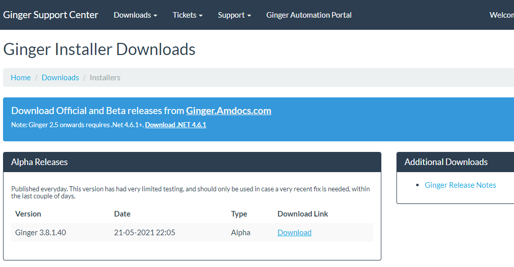
Task: Click the Download Link column header
Action: click(303, 214)
